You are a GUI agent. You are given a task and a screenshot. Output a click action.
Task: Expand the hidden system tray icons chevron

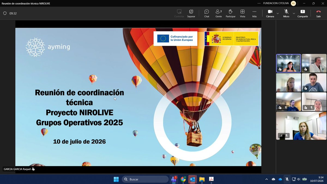(x=267, y=179)
